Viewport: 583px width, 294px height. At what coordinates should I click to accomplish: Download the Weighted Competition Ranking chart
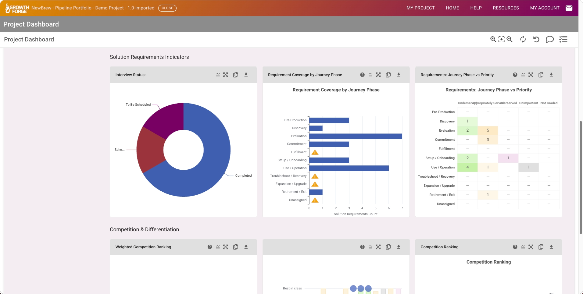pyautogui.click(x=246, y=247)
